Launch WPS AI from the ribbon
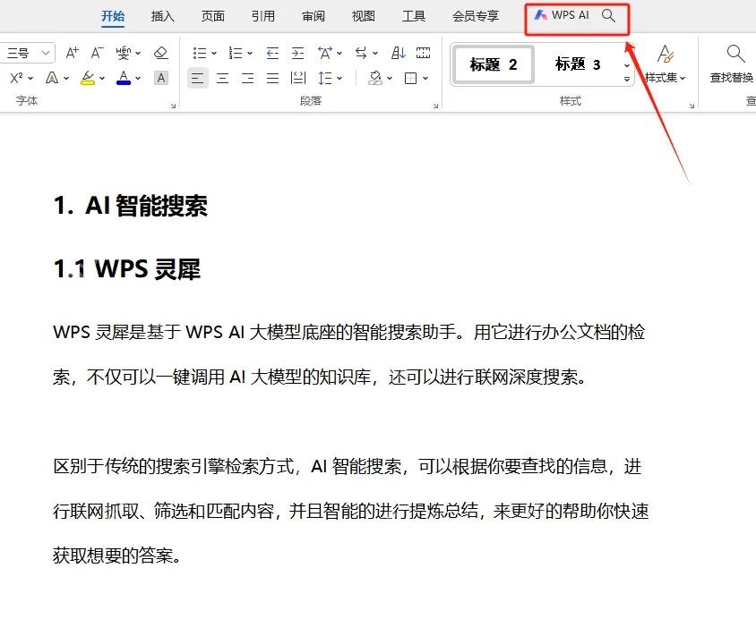This screenshot has width=756, height=636. point(562,15)
